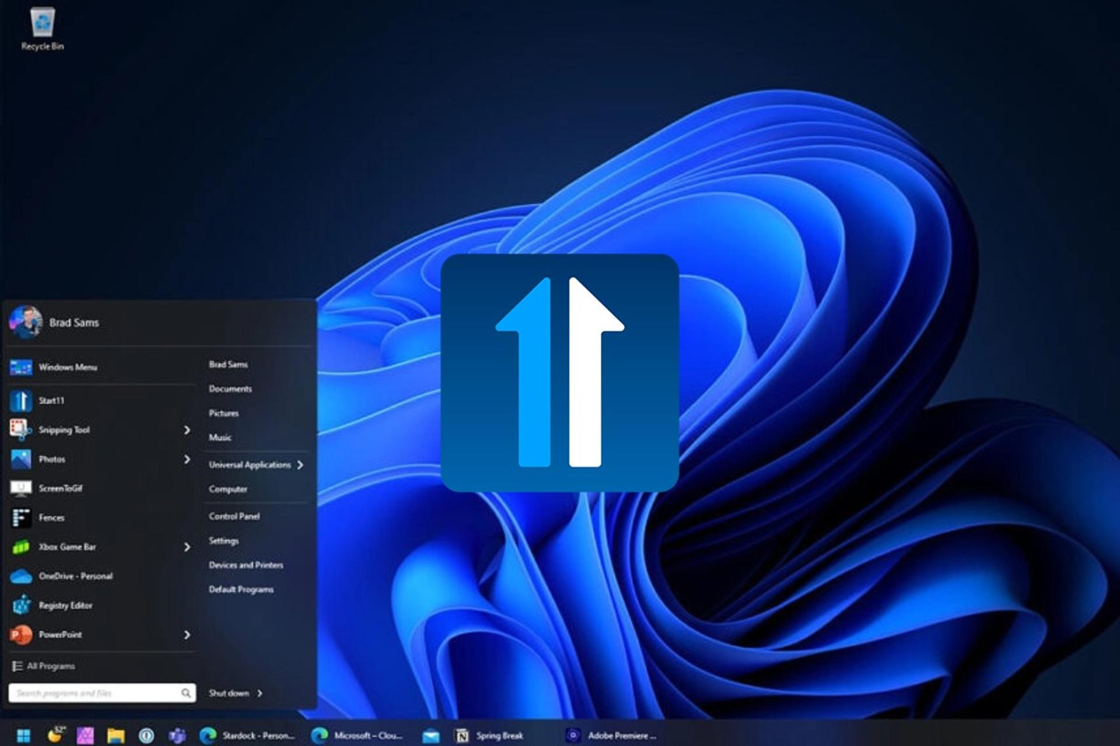
Task: Expand the Snipping Tool jump list arrow
Action: coord(187,430)
